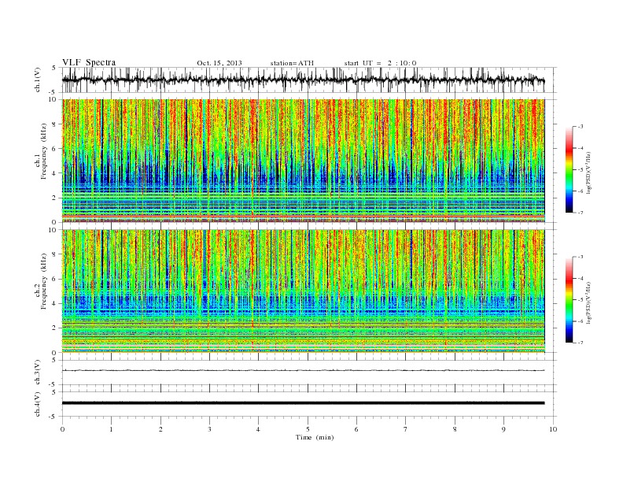Viewport: 623px width, 482px height.
Task: Click inside the ch.1 spectrogram panel
Action: (303, 161)
